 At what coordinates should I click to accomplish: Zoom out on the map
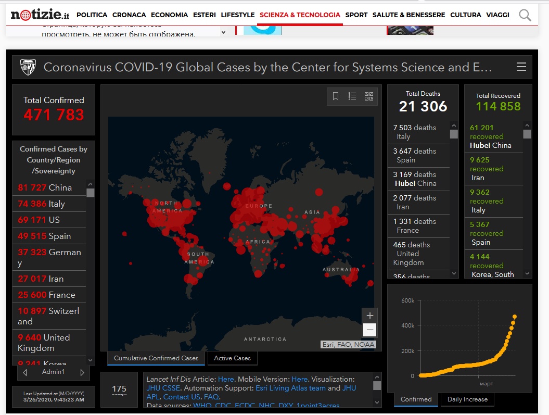coord(370,330)
